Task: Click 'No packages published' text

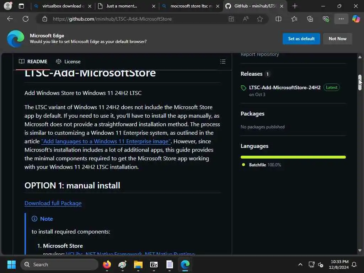Action: click(x=262, y=127)
